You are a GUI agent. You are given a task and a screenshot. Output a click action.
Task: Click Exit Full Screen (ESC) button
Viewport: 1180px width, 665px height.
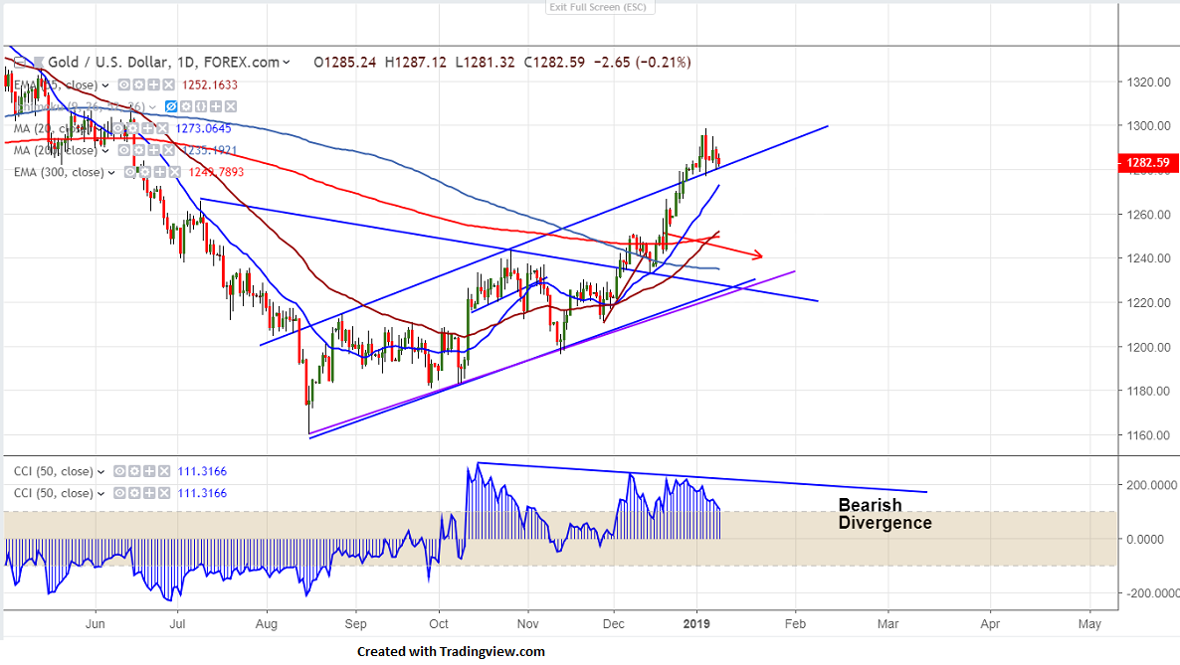pos(600,8)
